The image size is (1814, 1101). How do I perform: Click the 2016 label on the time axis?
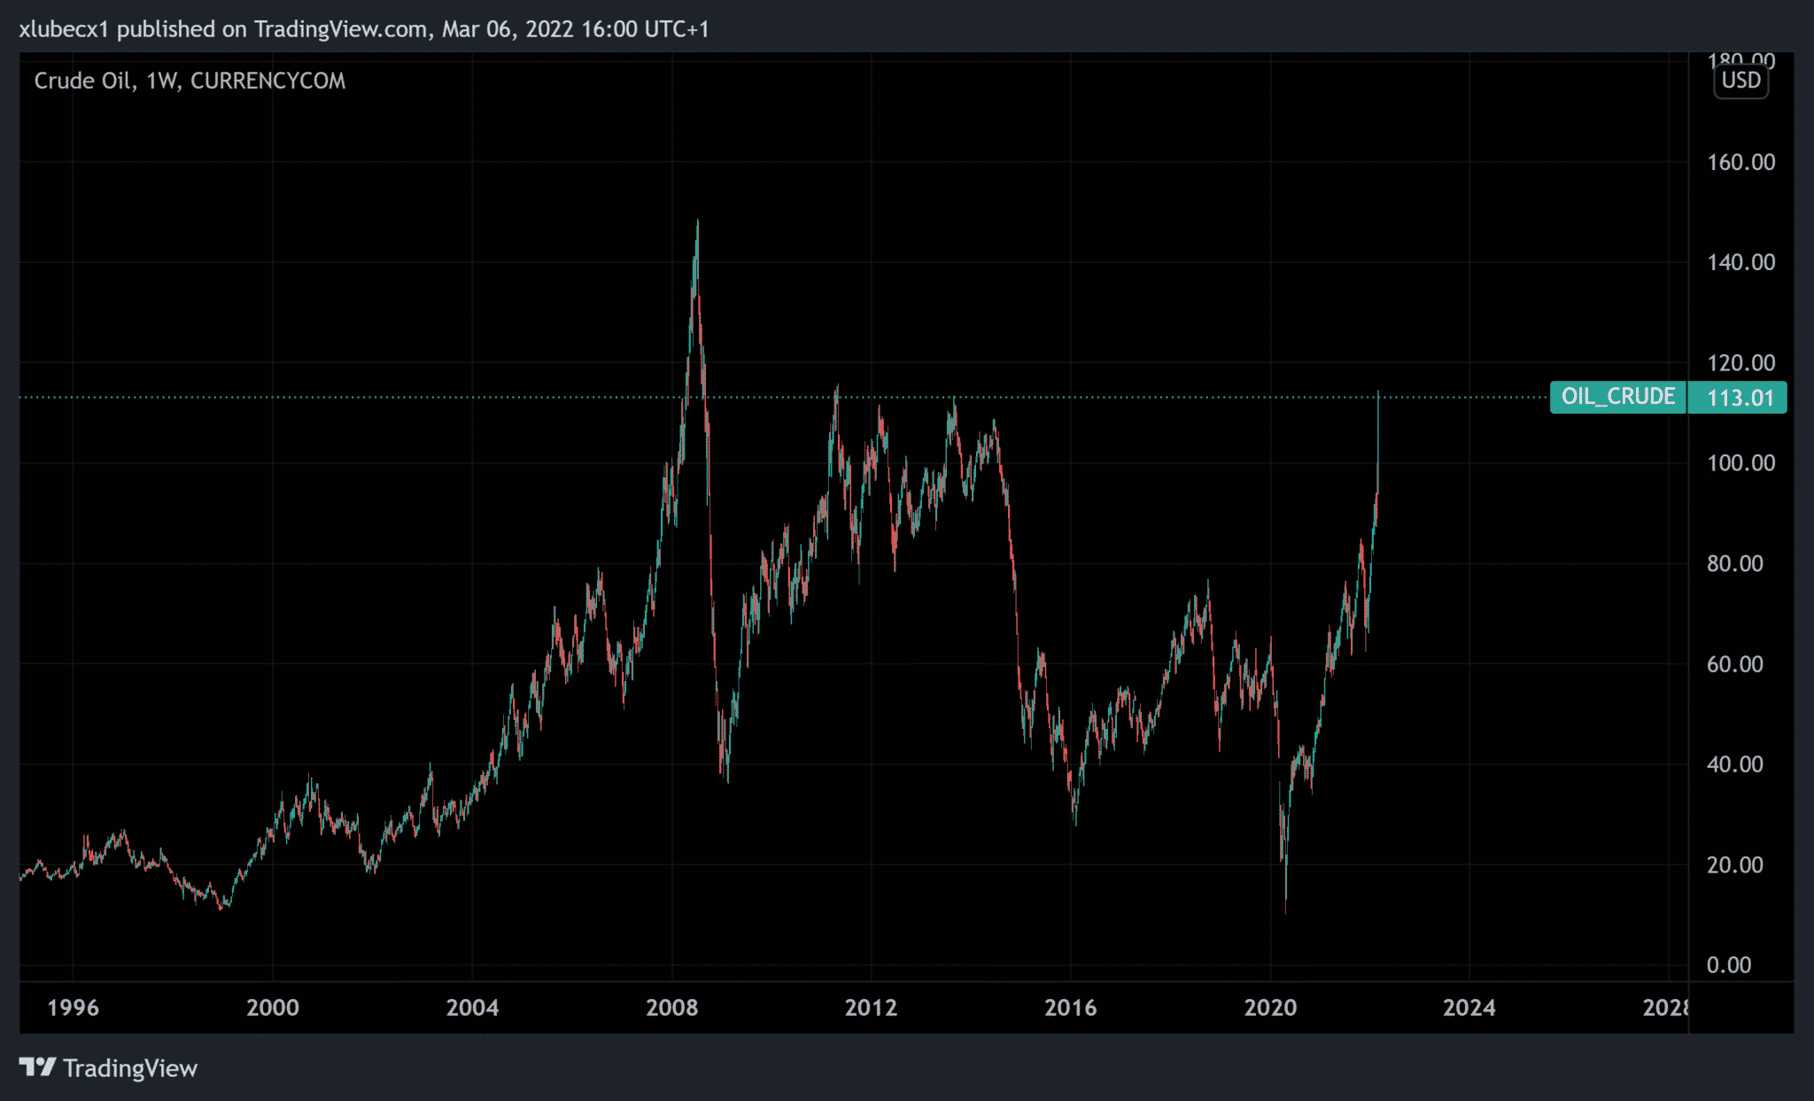point(1070,1007)
